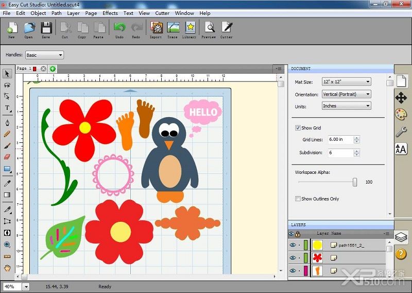Toggle all layers visibility eye in header
This screenshot has height=293, width=412.
291,234
